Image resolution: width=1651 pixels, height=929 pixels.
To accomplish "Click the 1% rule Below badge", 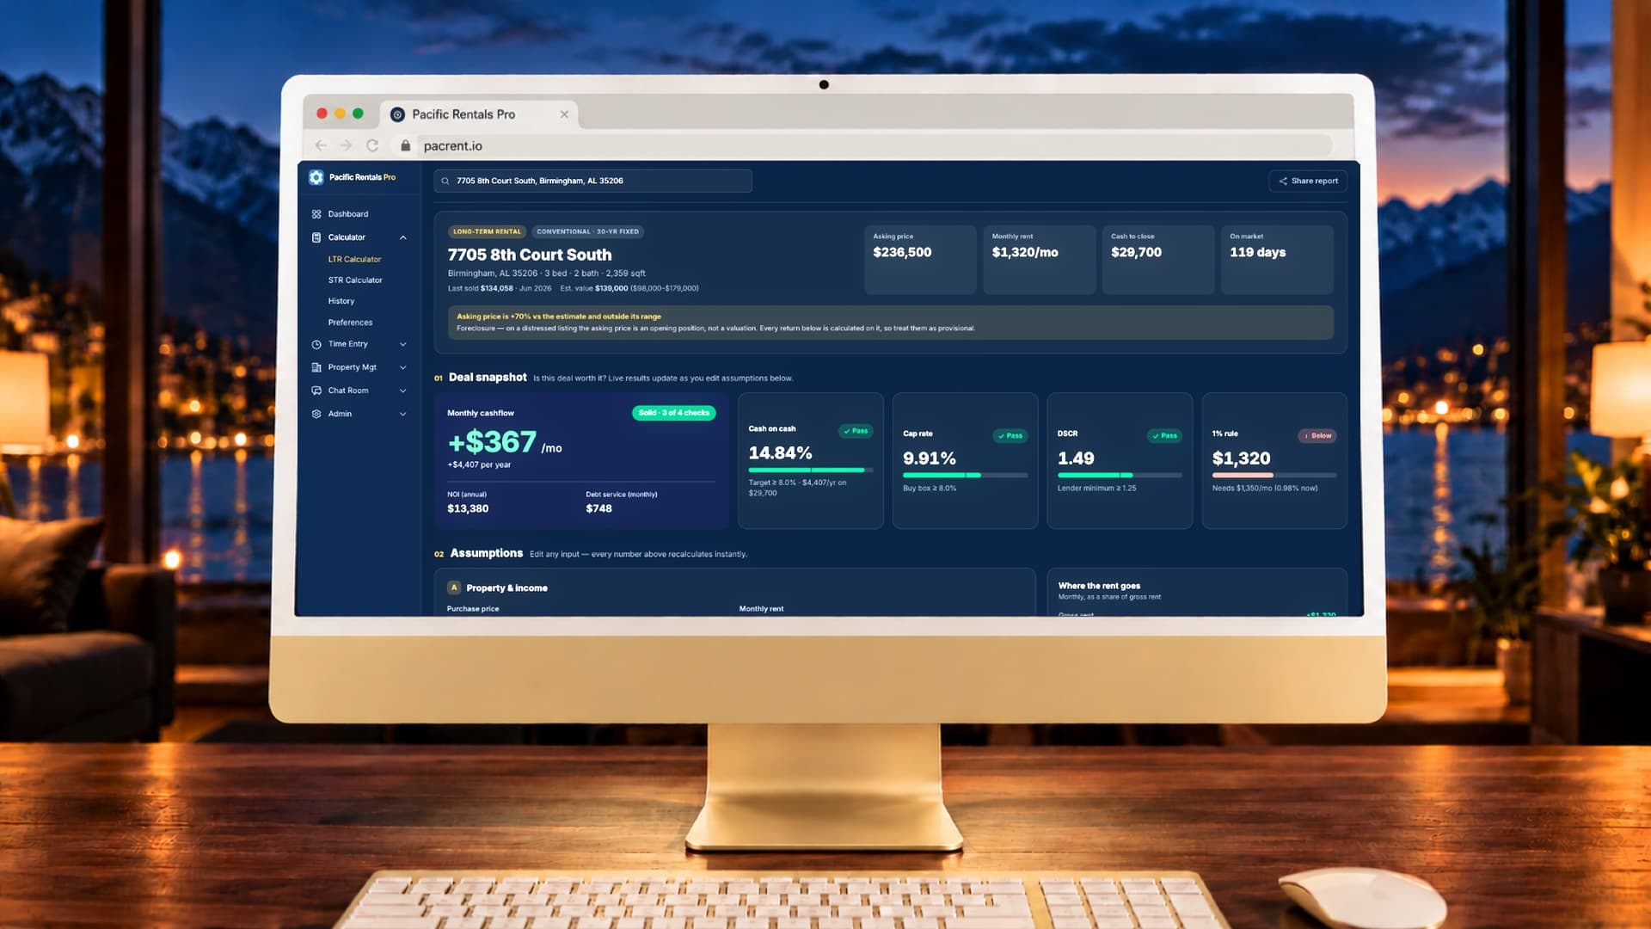I will pos(1317,436).
